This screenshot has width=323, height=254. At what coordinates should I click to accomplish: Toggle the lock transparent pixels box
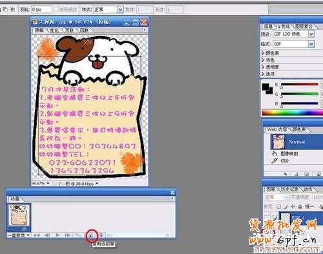click(x=279, y=206)
